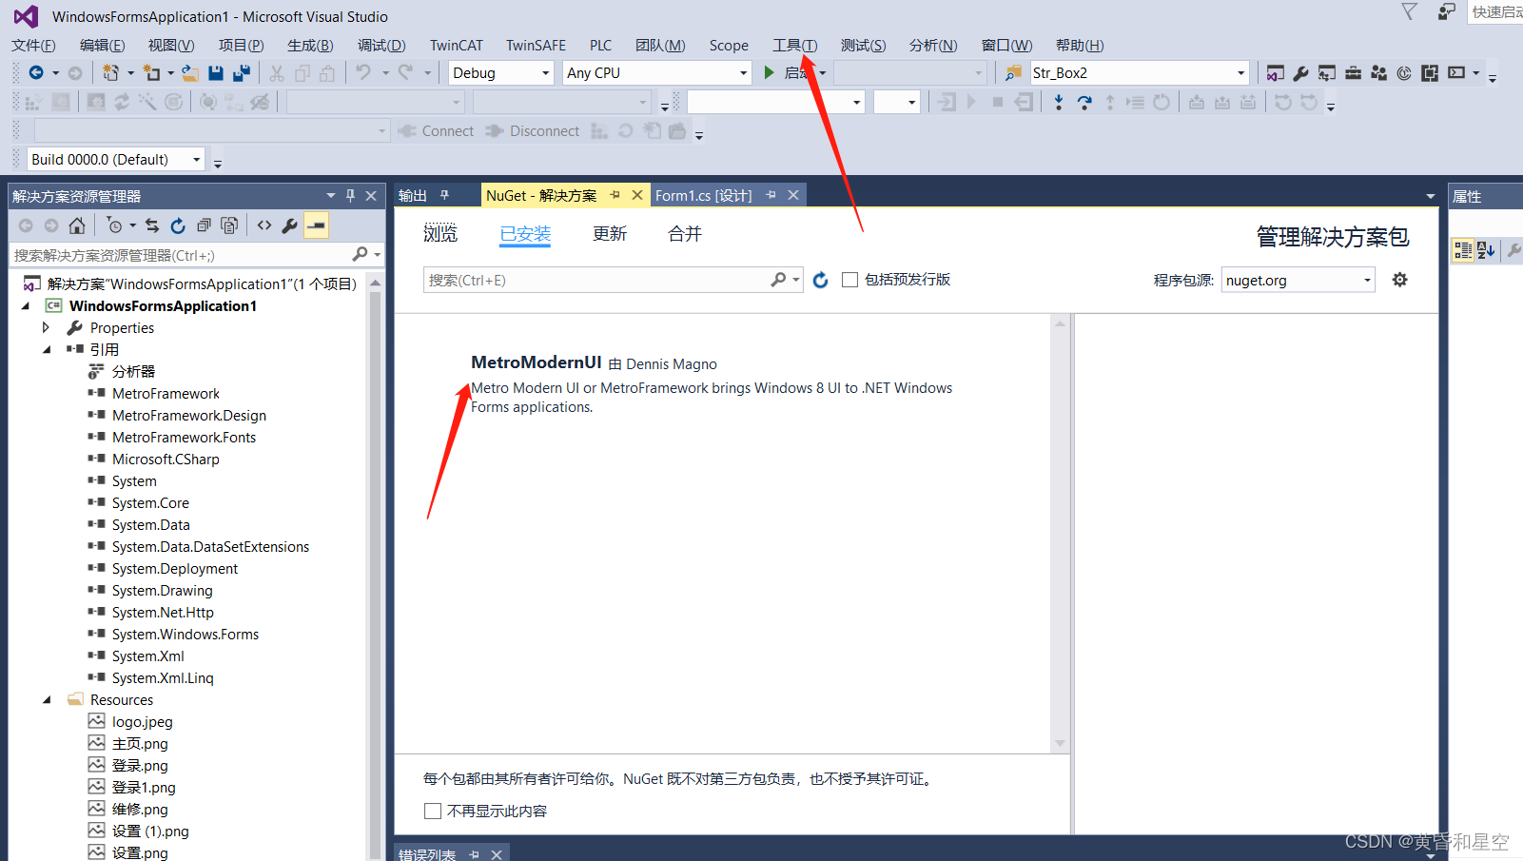Screen dimensions: 1523x861
Task: Open the Any CPU platform dropdown
Action: coord(744,73)
